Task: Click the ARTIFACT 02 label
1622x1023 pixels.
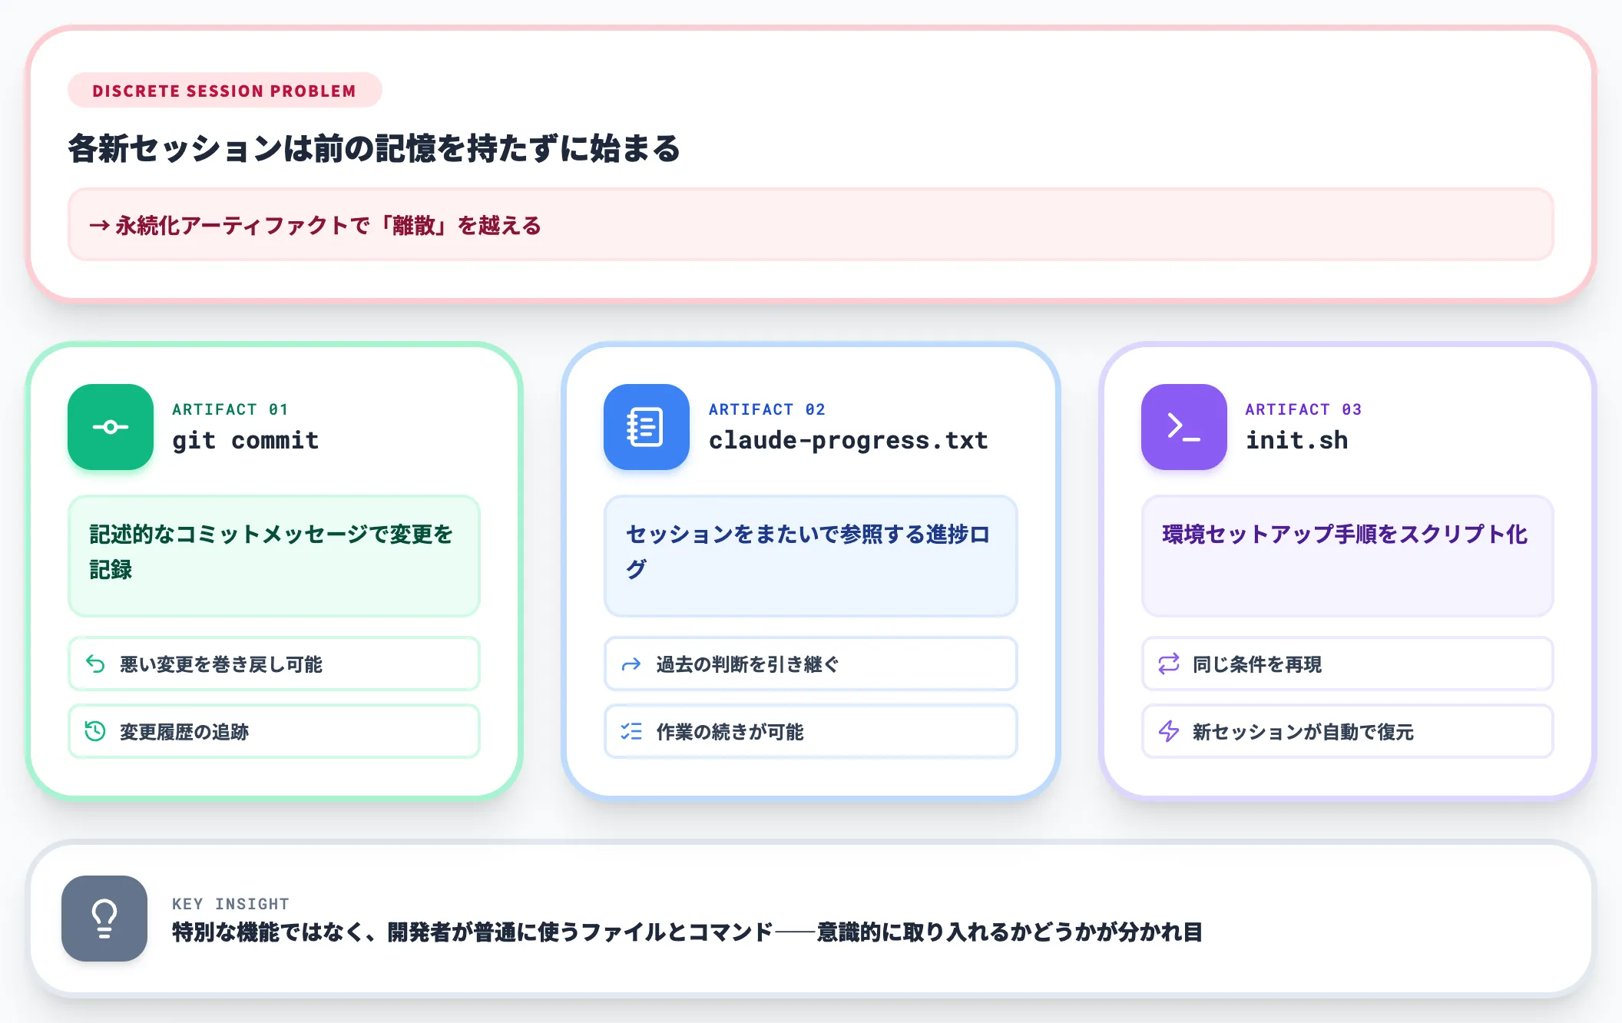Action: click(766, 409)
